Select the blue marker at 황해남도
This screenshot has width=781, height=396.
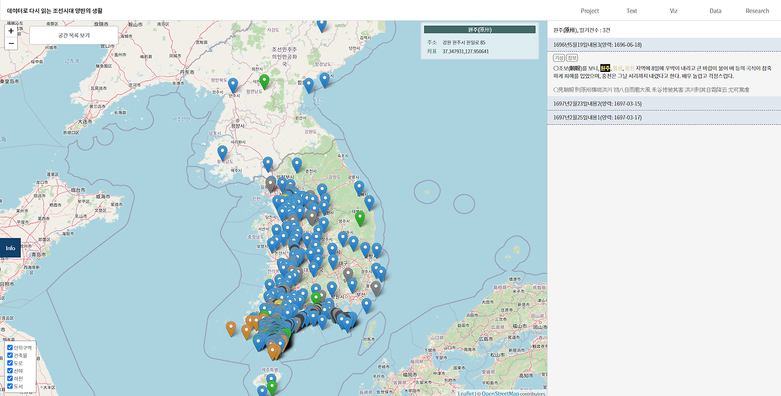coord(222,153)
